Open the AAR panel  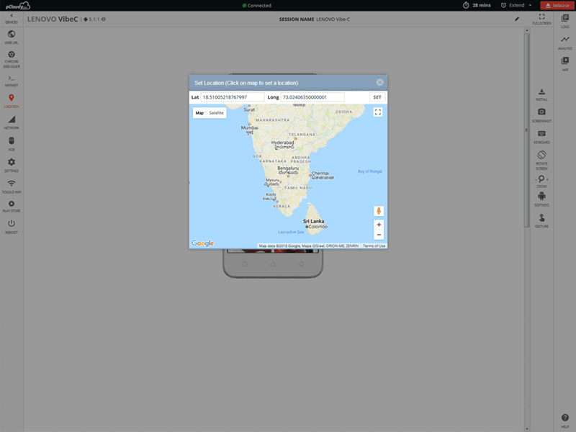pyautogui.click(x=565, y=64)
